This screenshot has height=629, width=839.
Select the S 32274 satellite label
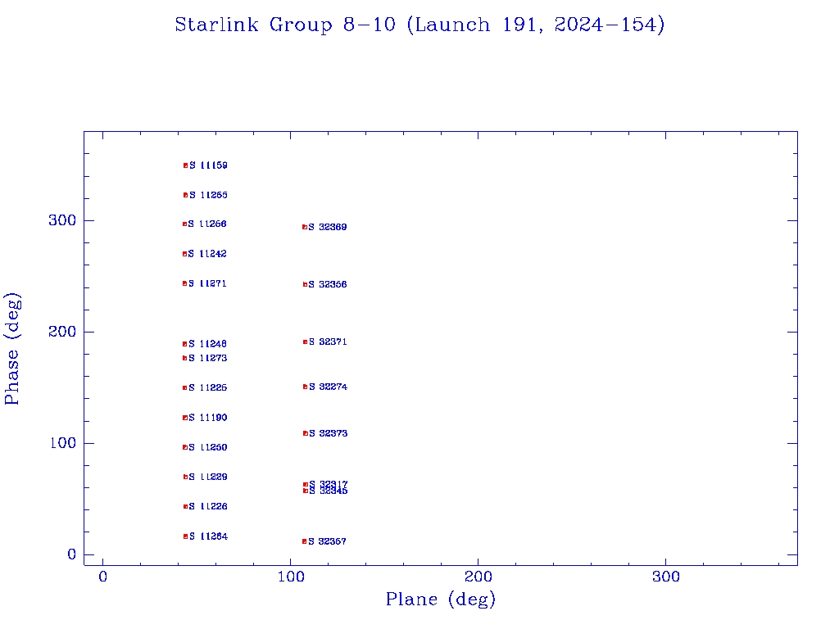coord(328,387)
